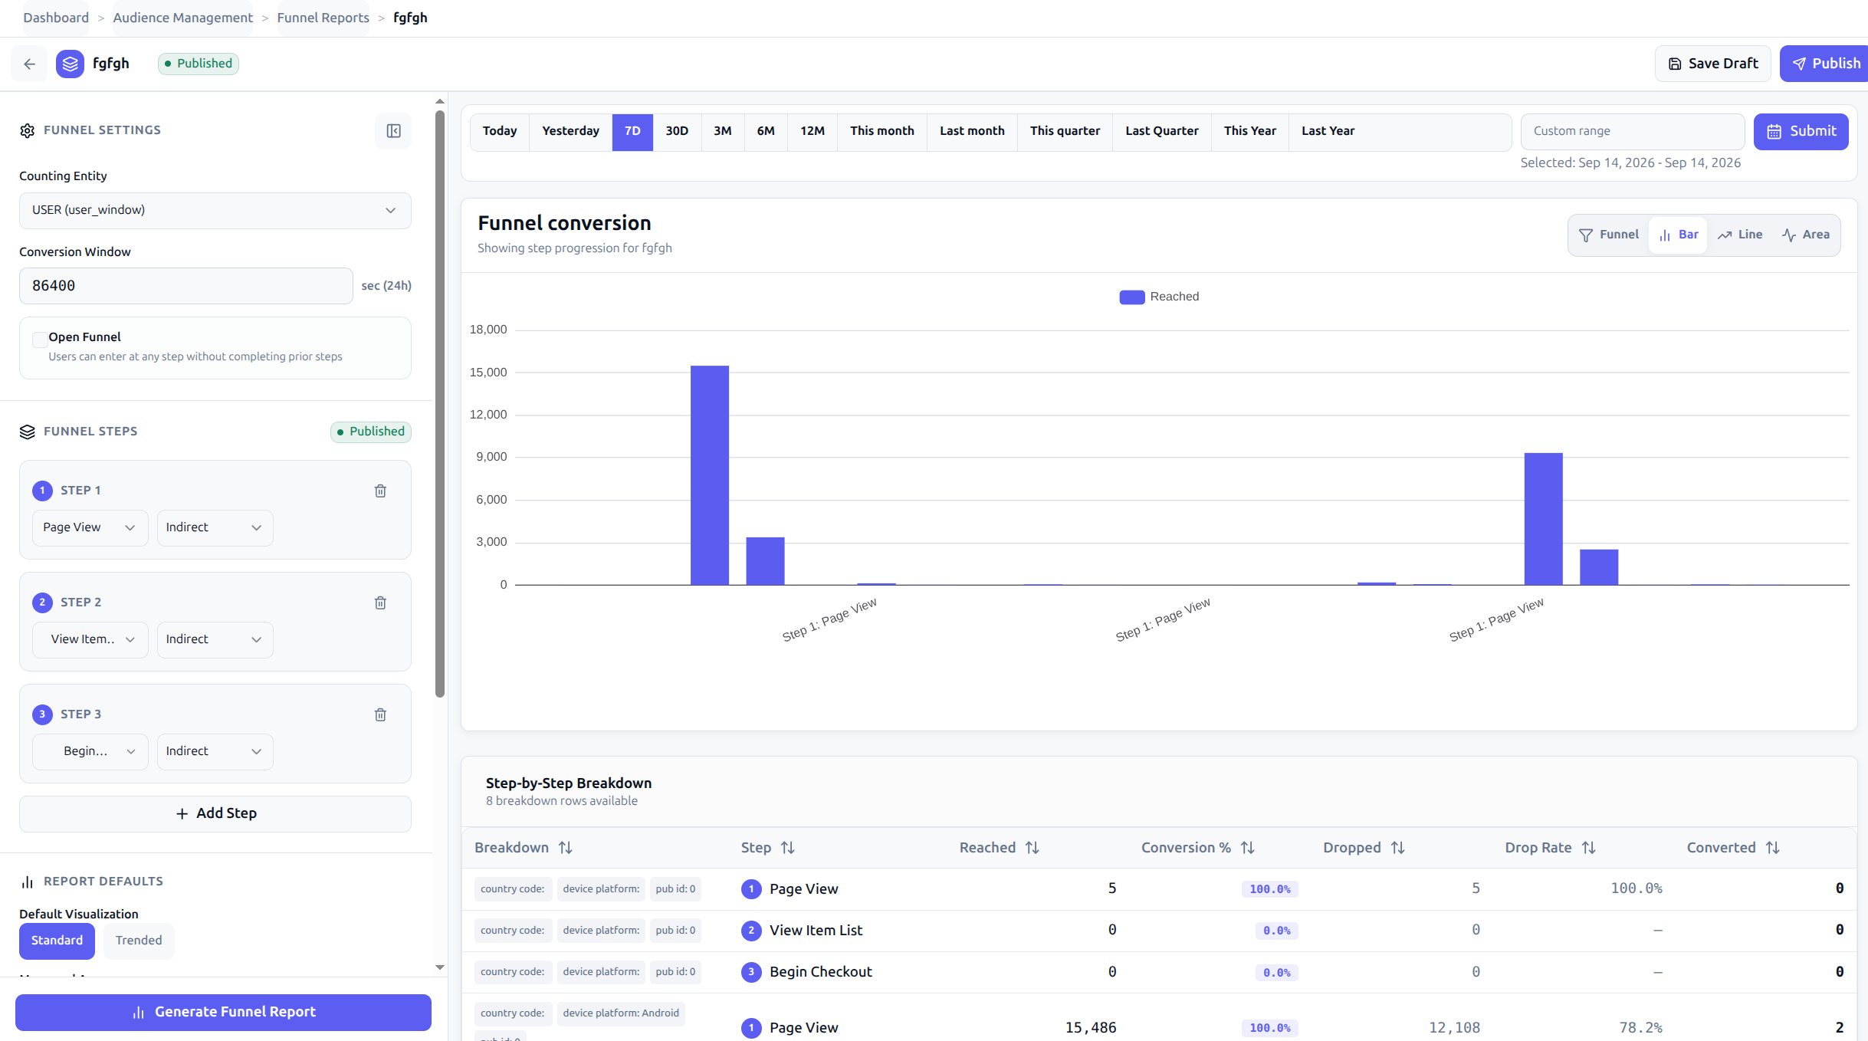
Task: Open Step 1 Page View event dropdown
Action: coord(90,527)
